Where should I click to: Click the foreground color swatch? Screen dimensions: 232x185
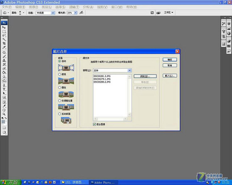tap(3, 122)
